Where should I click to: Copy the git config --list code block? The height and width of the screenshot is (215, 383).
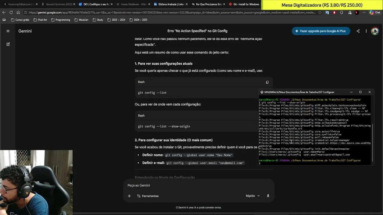click(x=267, y=82)
